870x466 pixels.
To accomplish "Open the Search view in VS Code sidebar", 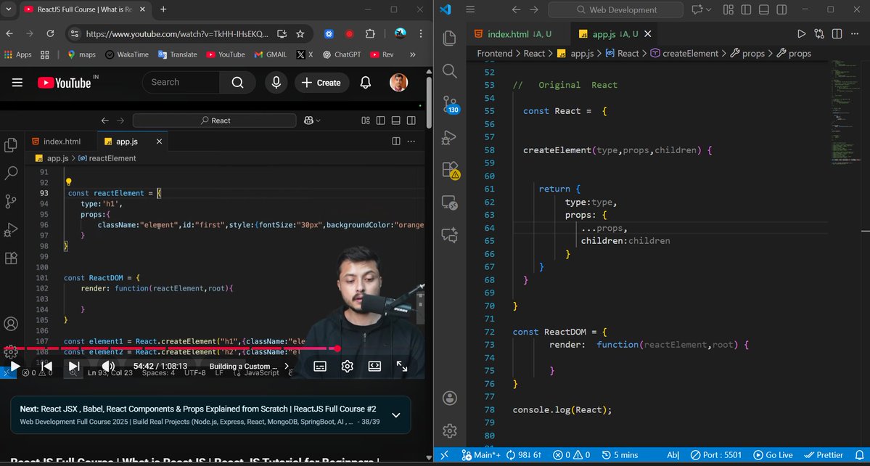I will click(449, 71).
